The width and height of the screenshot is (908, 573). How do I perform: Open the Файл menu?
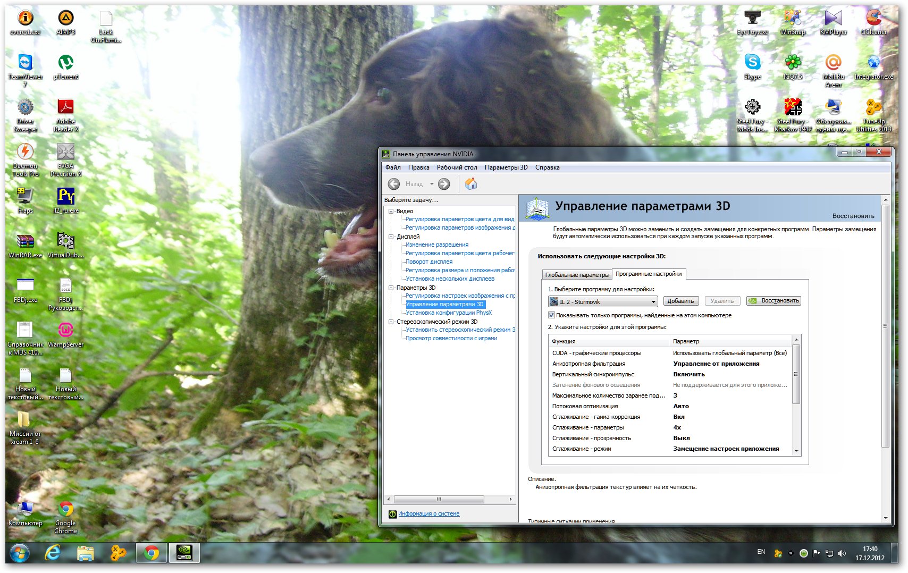coord(393,167)
